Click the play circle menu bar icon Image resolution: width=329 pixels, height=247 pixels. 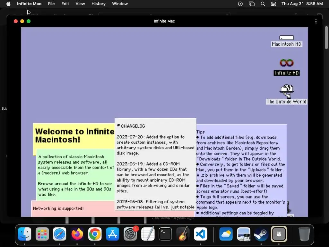(240, 4)
